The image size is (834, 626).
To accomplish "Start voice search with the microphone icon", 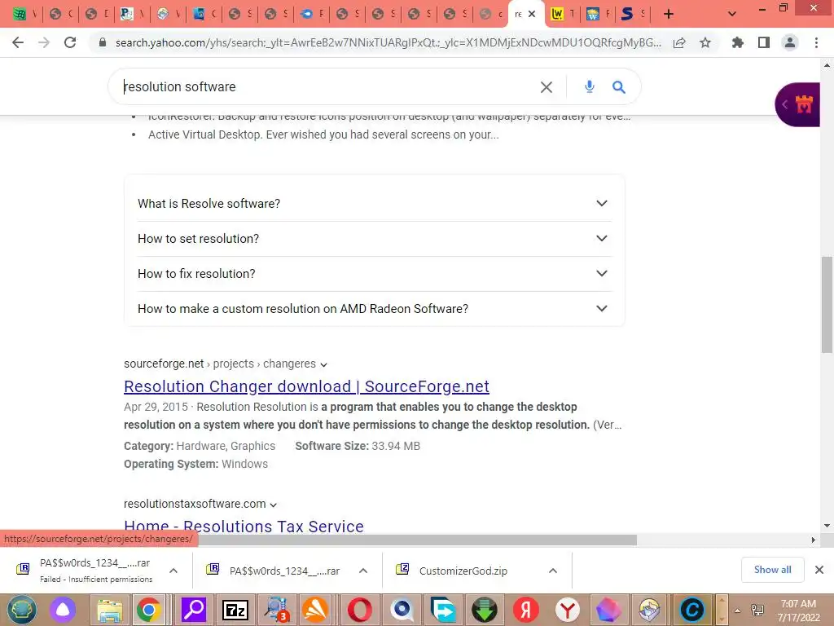I will (x=590, y=86).
